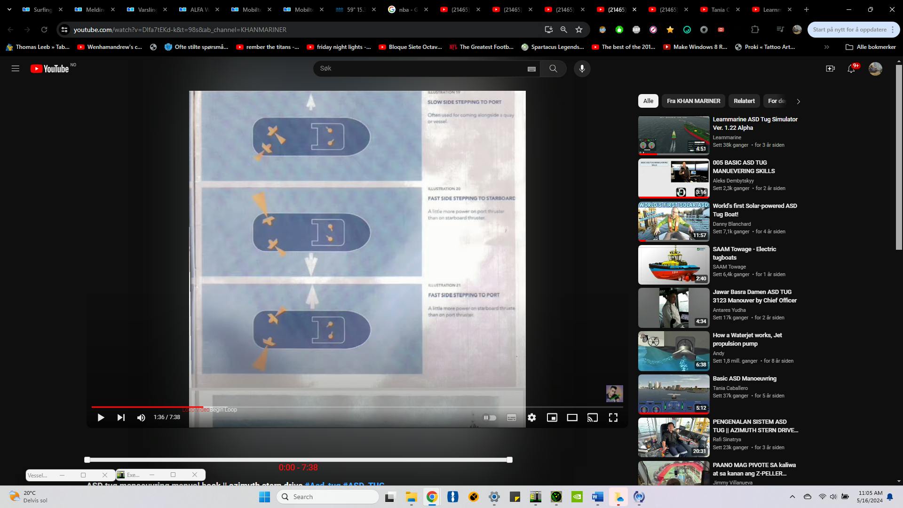
Task: Search with voice microphone
Action: tap(582, 69)
